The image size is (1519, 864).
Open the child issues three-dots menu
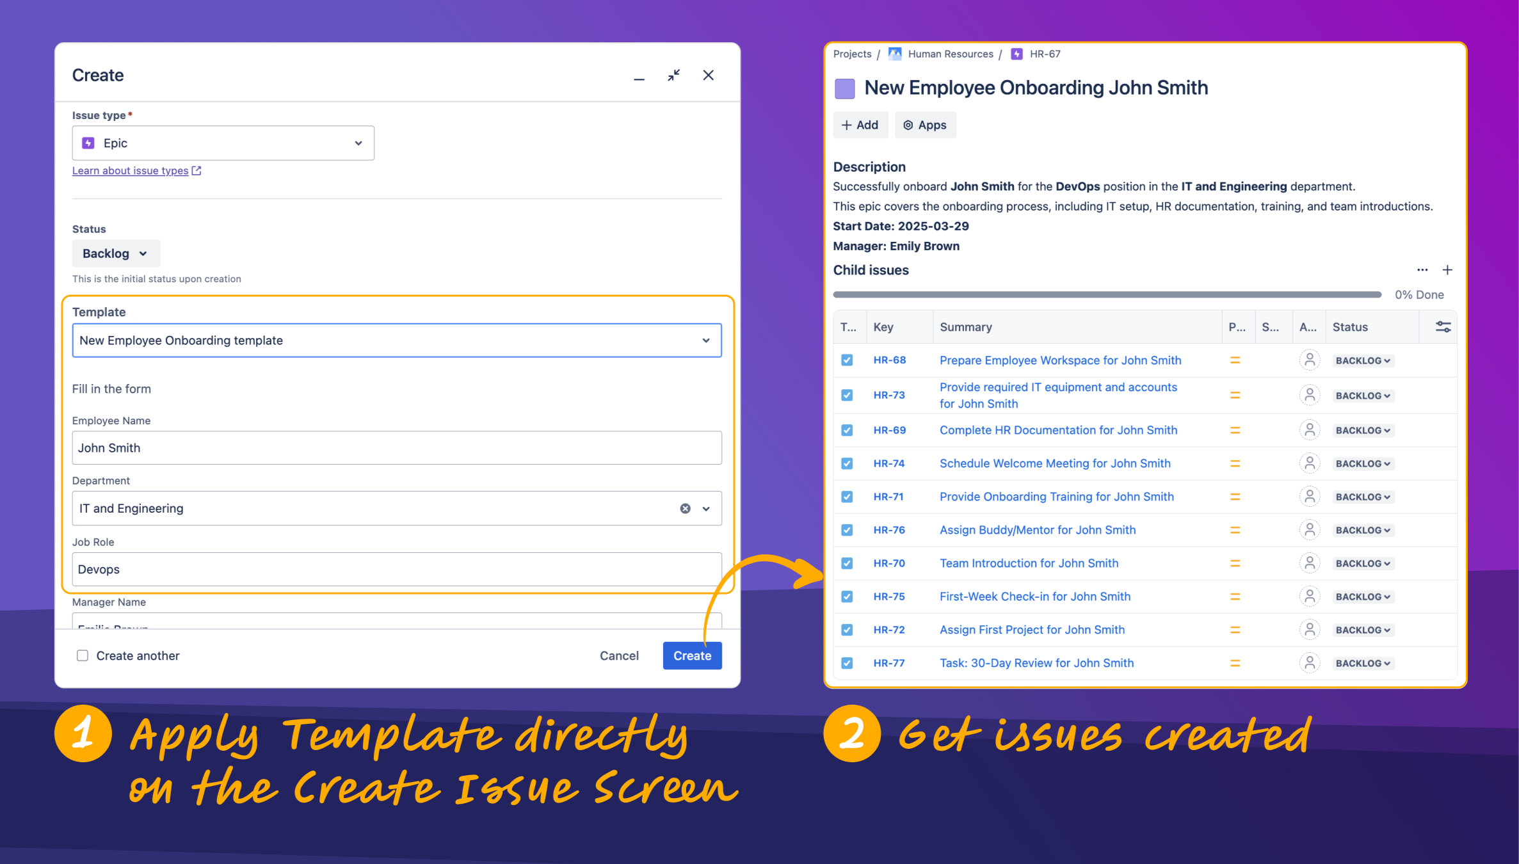(x=1422, y=270)
